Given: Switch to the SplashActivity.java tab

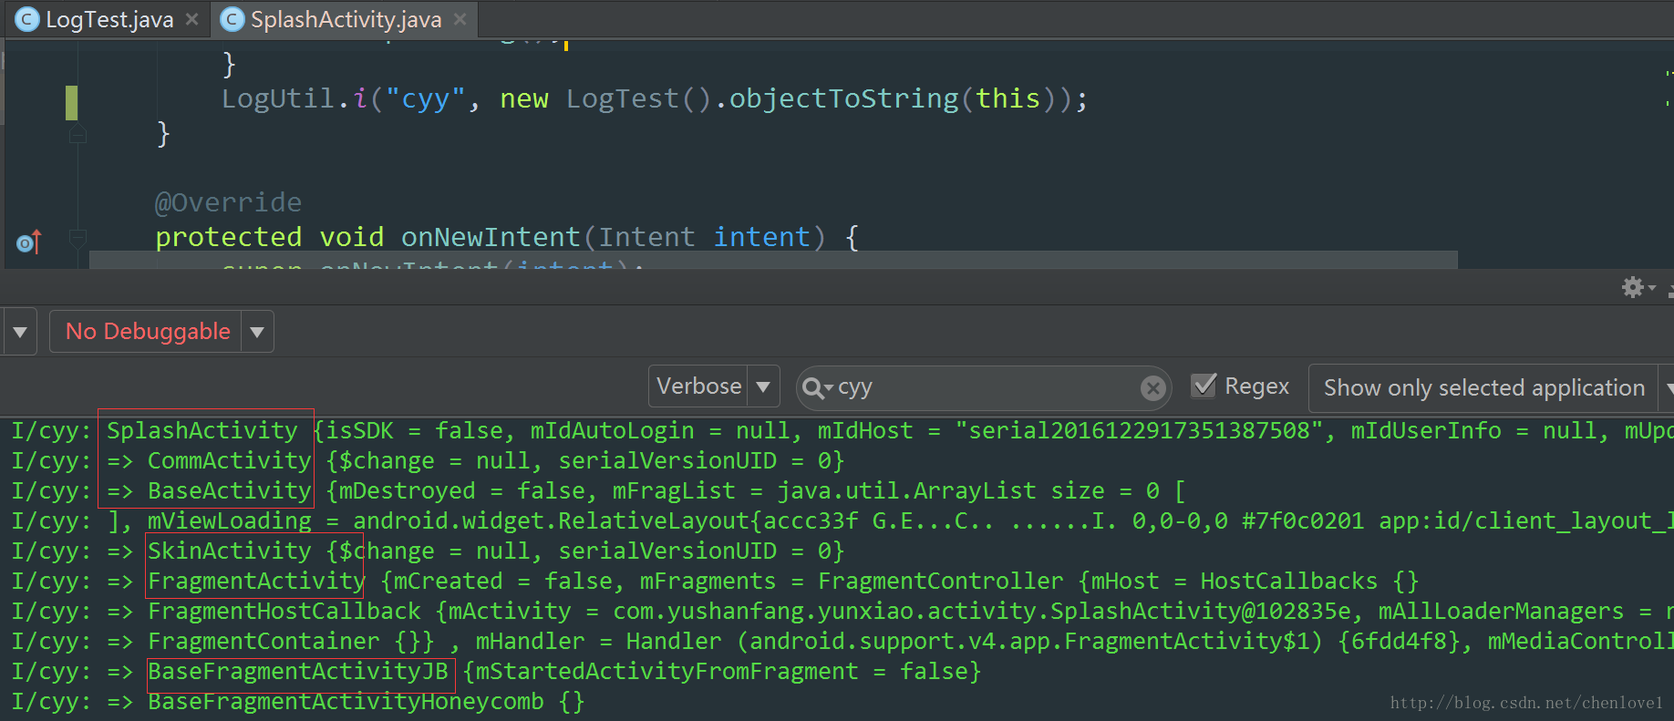Looking at the screenshot, I should tap(346, 19).
